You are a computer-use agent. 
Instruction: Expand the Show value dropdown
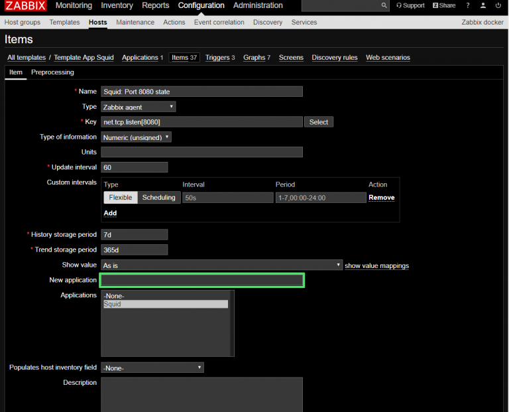[222, 265]
